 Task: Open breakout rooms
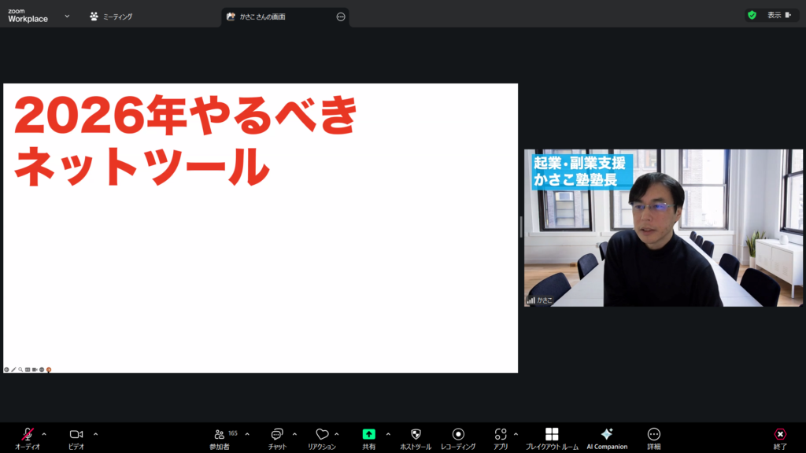pos(552,434)
